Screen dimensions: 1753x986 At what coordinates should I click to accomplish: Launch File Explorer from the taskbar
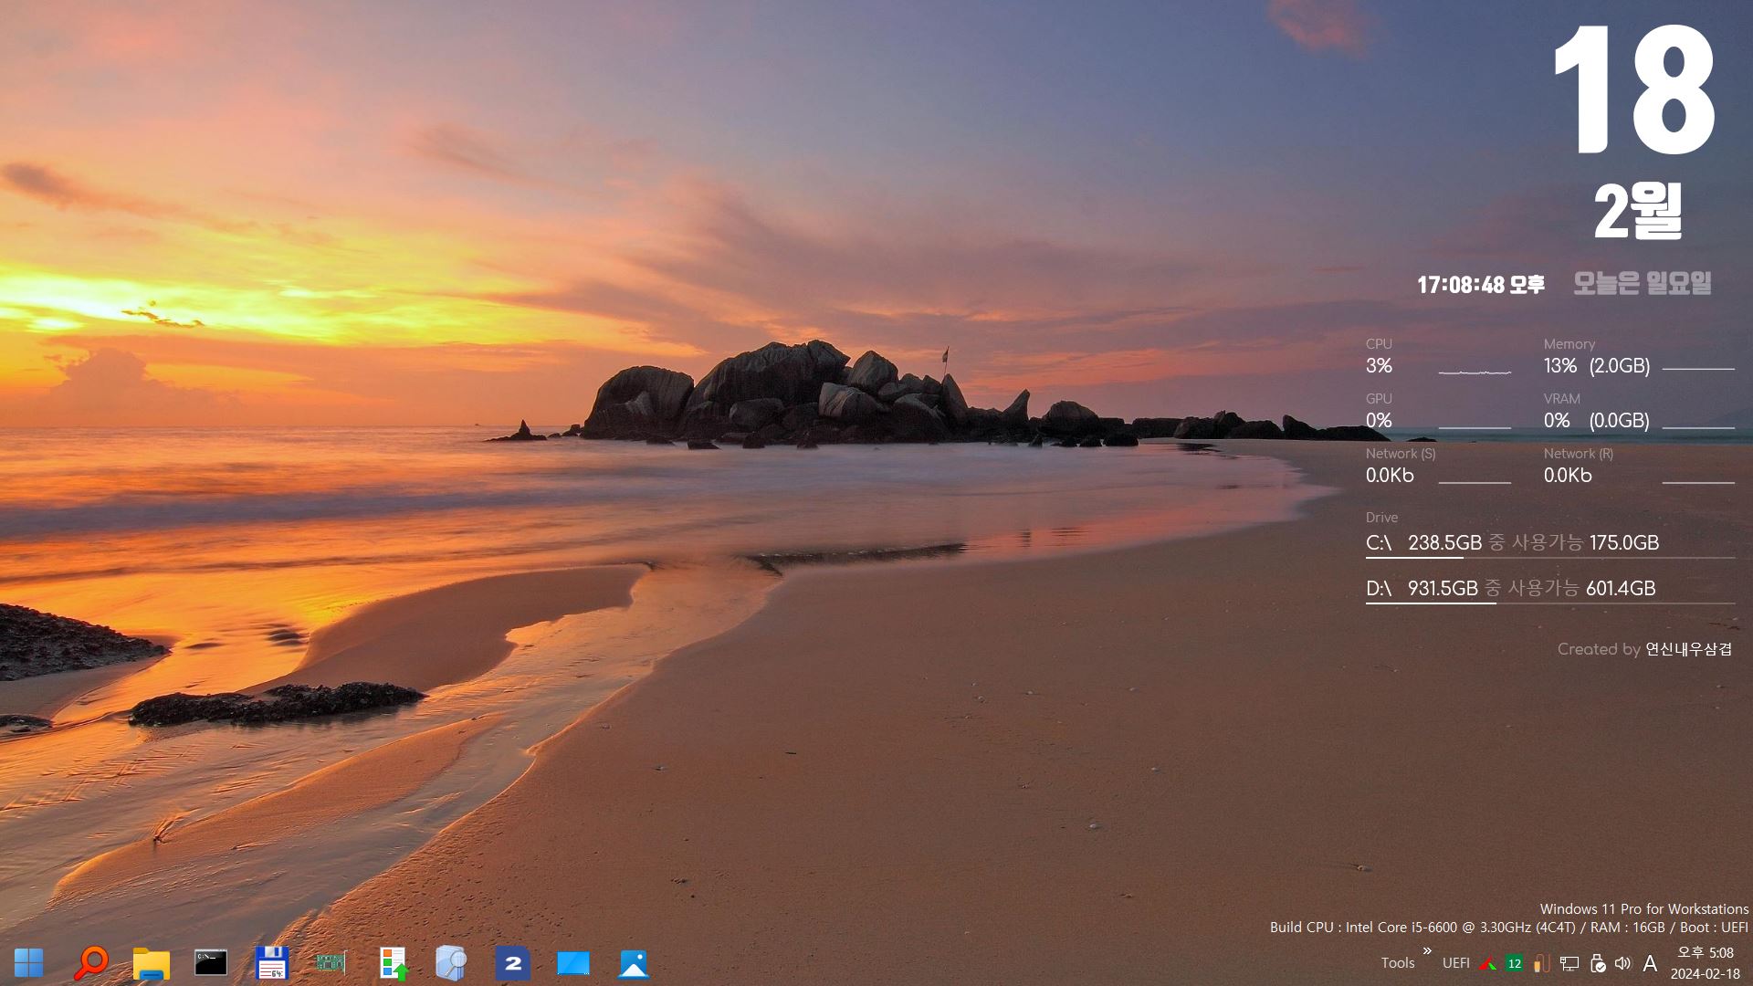pos(152,963)
